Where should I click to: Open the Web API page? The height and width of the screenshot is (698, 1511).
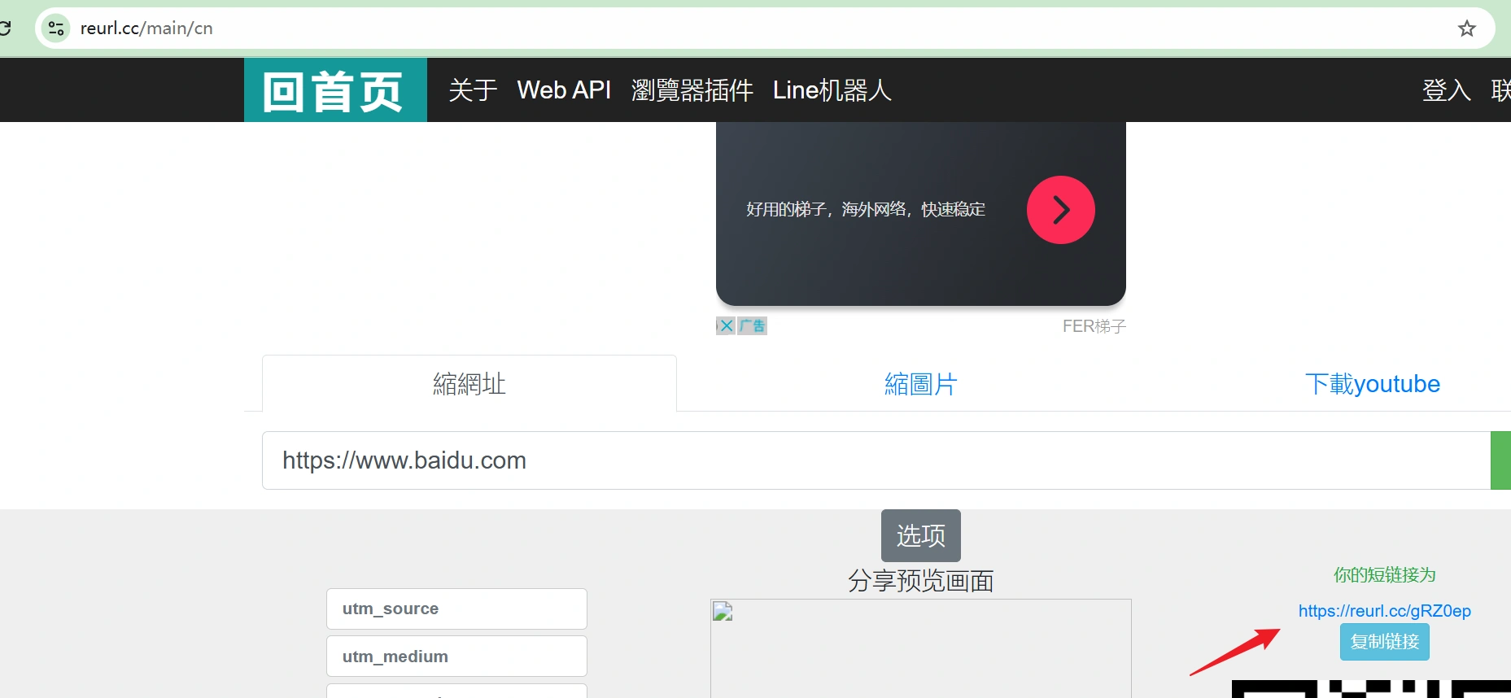click(x=564, y=90)
